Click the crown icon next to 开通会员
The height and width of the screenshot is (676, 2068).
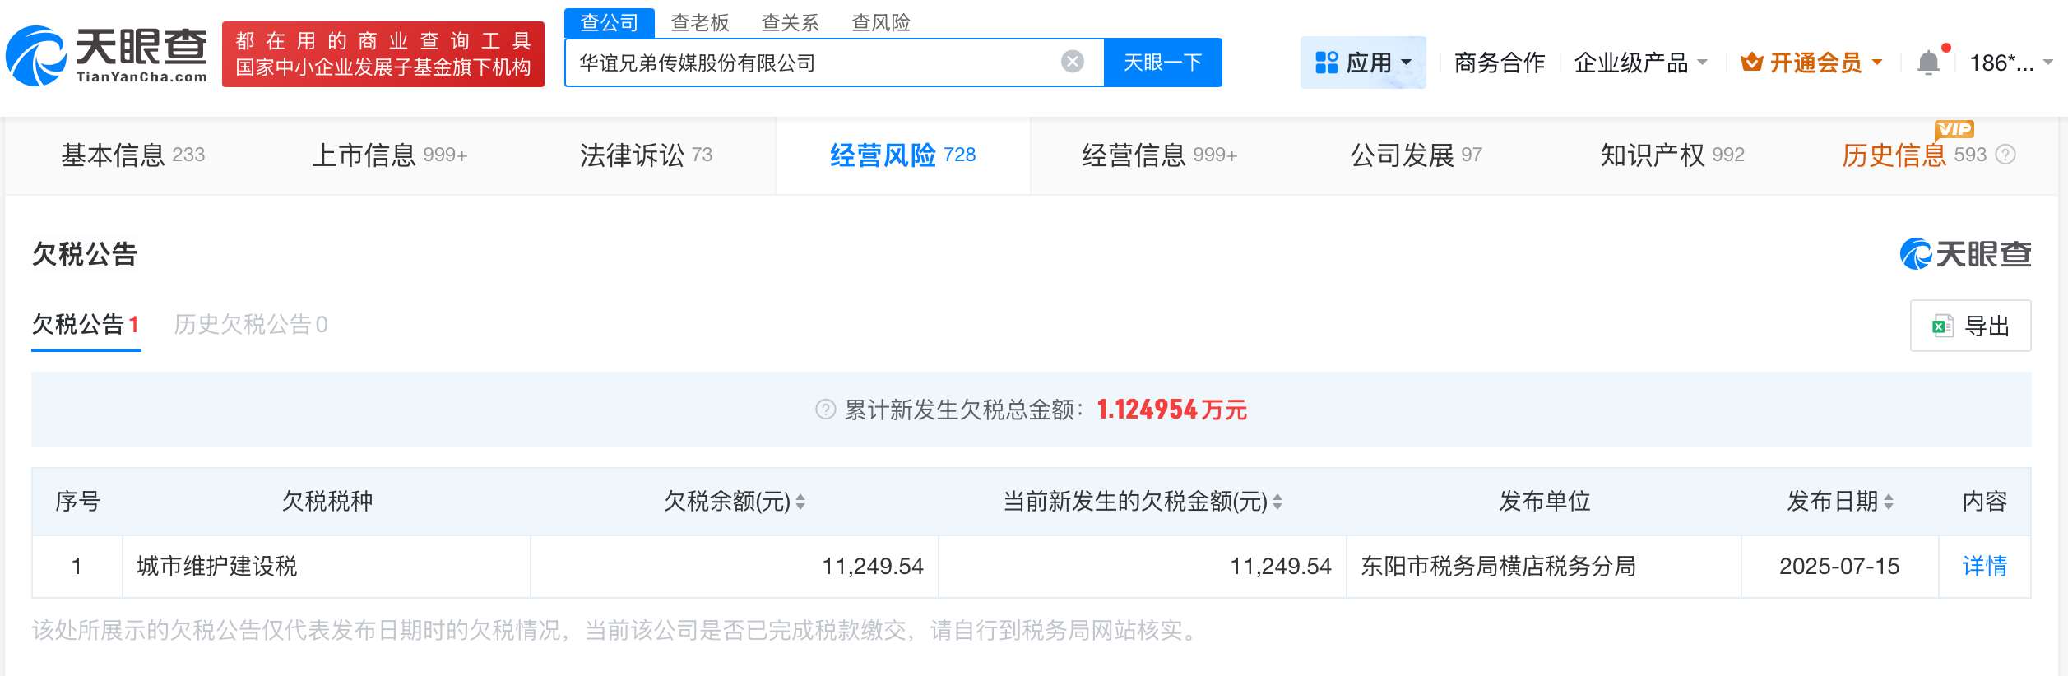(x=1751, y=63)
